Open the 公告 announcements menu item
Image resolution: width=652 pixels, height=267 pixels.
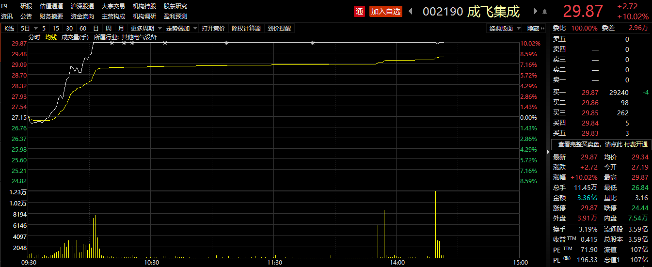pos(26,16)
